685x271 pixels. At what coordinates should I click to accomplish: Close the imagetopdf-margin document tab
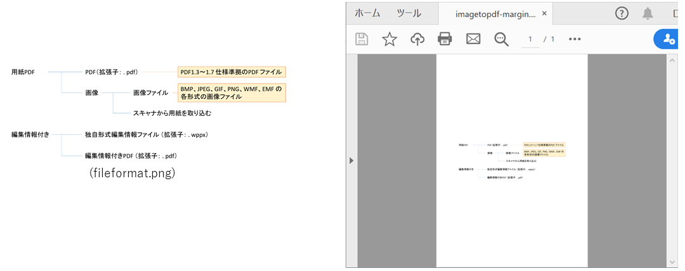coord(545,13)
